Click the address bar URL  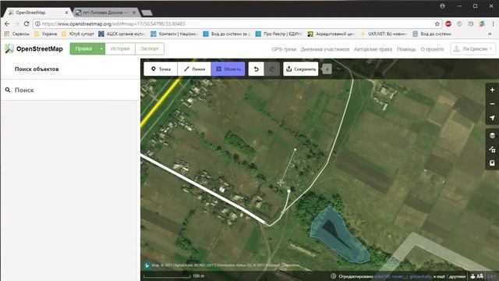114,24
